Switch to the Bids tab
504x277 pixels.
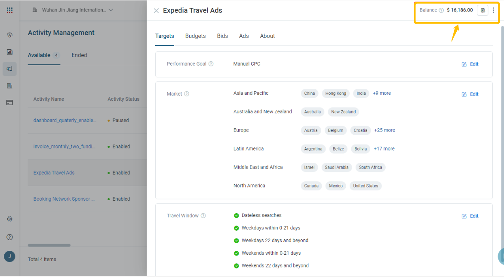[x=222, y=36]
